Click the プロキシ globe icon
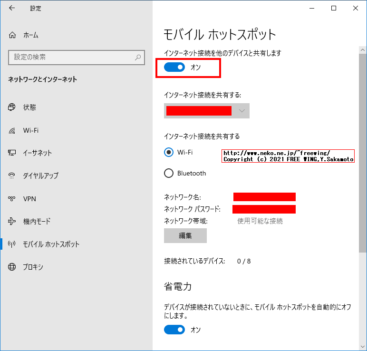 pyautogui.click(x=12, y=267)
